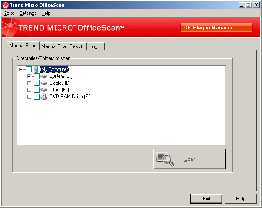
Task: Click the magnifying glass Scan icon
Action: (165, 159)
